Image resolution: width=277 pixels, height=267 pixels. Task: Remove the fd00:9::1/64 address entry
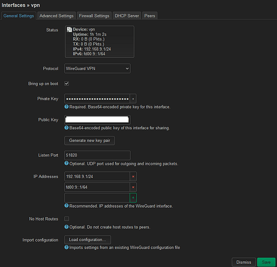(133, 187)
